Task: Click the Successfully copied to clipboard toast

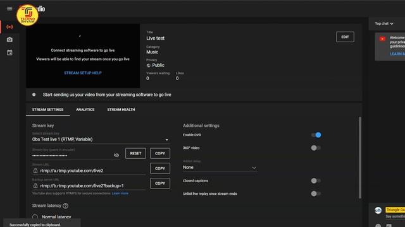Action: (42, 223)
